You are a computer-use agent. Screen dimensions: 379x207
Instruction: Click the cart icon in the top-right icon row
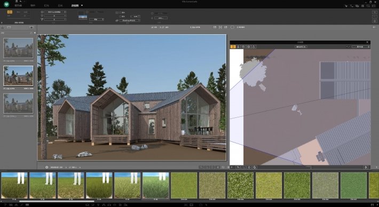tap(346, 6)
